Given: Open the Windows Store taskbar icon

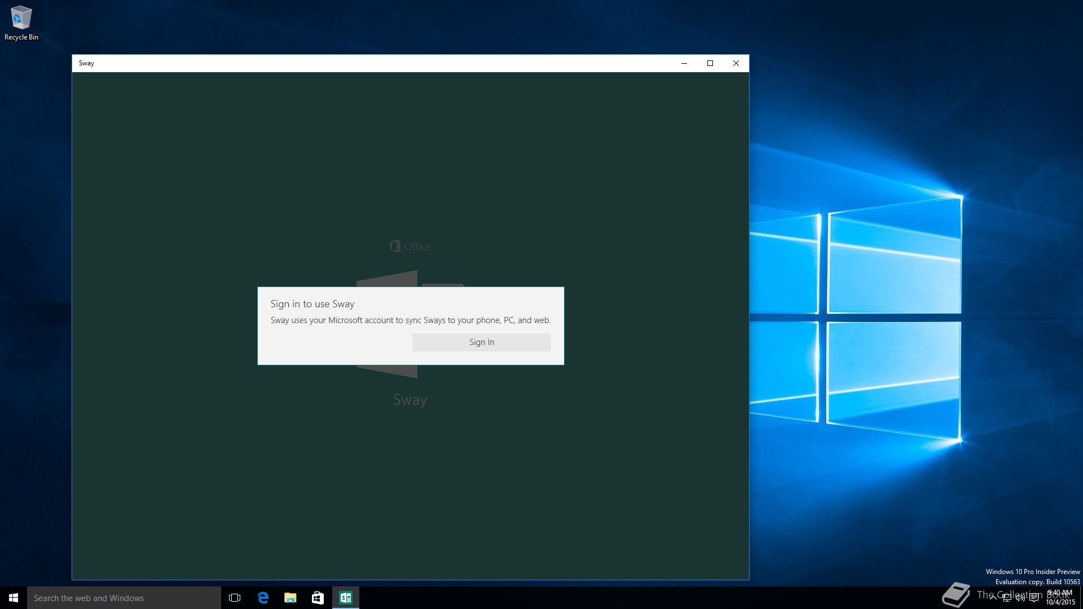Looking at the screenshot, I should (x=318, y=598).
